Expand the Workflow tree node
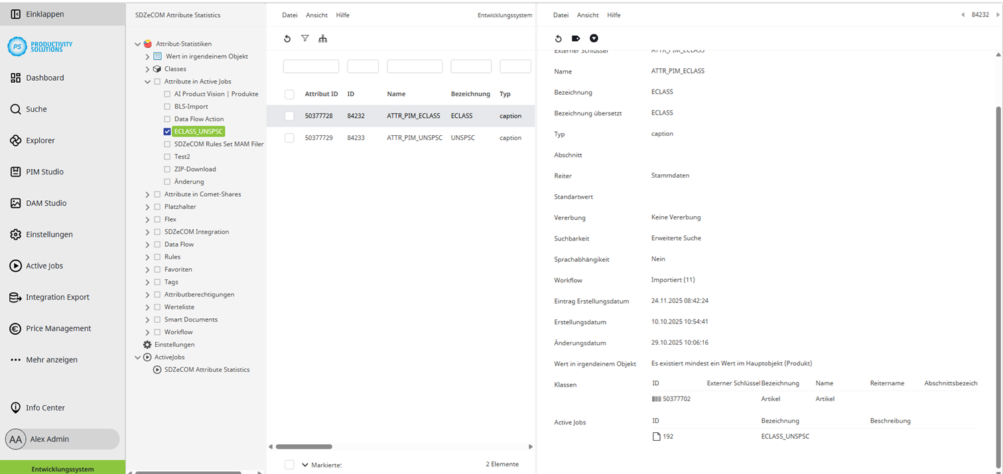This screenshot has width=1003, height=474. click(x=147, y=331)
